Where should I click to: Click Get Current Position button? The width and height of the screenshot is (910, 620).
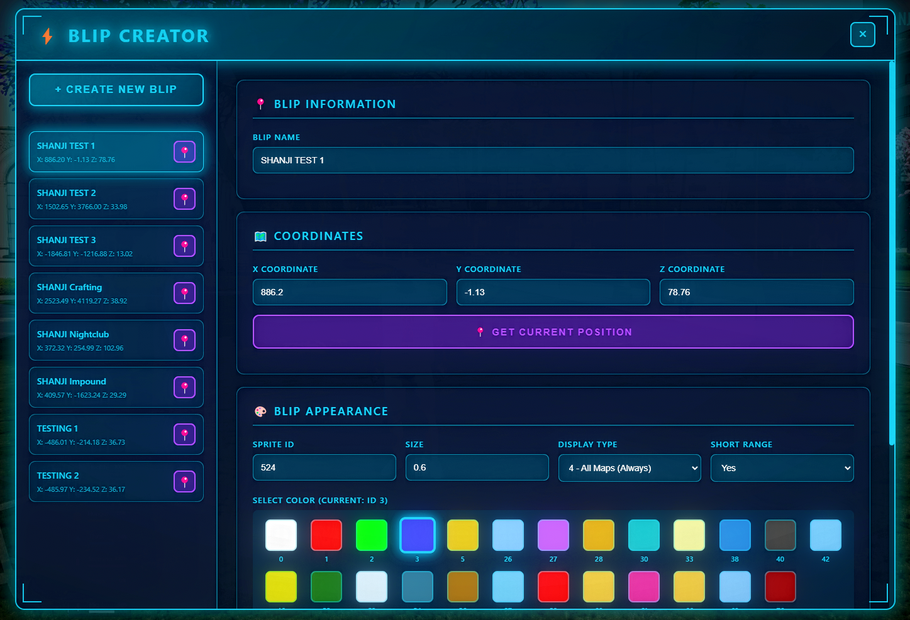pyautogui.click(x=553, y=332)
